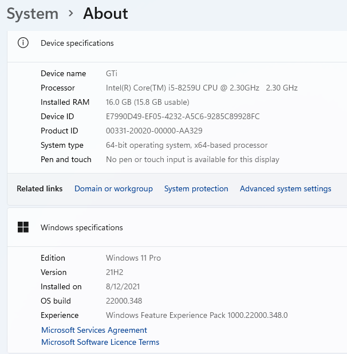
Task: Click the Product ID label
Action: point(60,131)
